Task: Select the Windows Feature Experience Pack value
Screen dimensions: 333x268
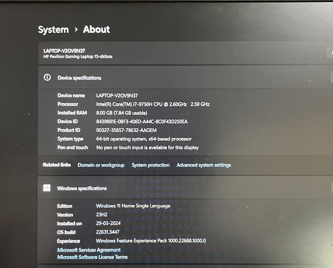Action: 151,241
